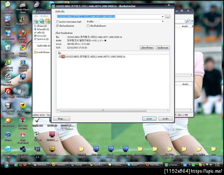Click the Advanced button at dialog bottom left

pos(62,119)
